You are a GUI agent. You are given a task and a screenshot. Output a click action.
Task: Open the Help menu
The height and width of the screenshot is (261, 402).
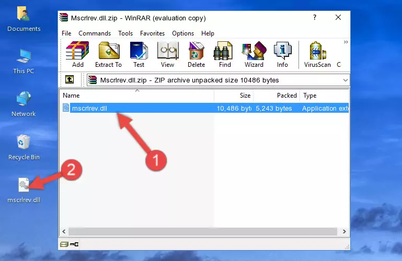pos(208,33)
